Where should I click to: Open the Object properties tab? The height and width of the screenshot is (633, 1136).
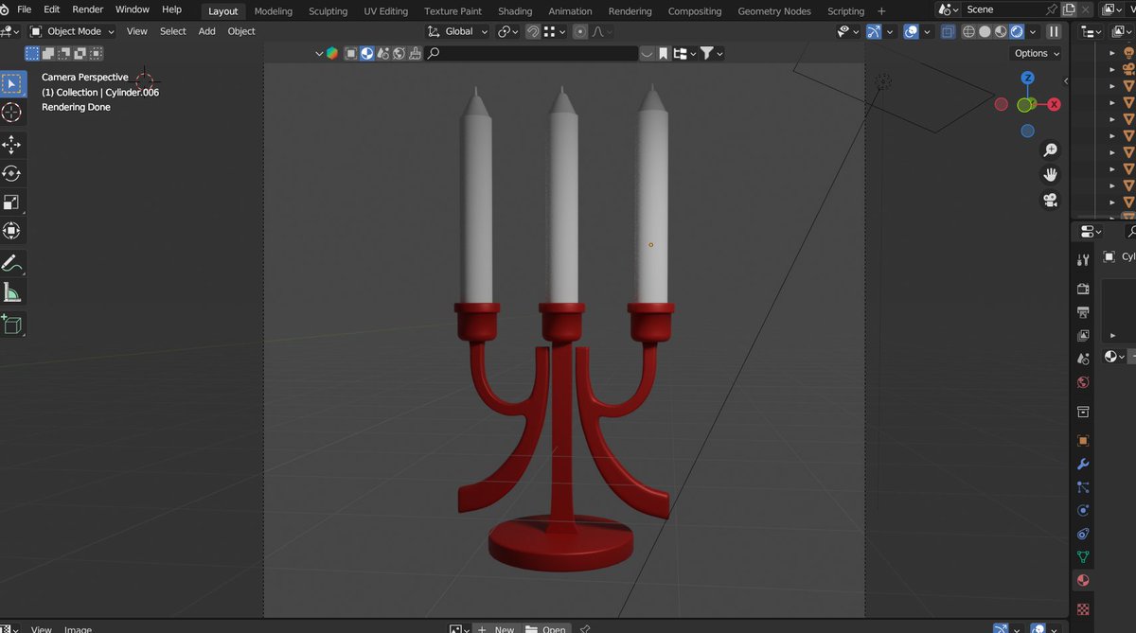(x=1083, y=441)
